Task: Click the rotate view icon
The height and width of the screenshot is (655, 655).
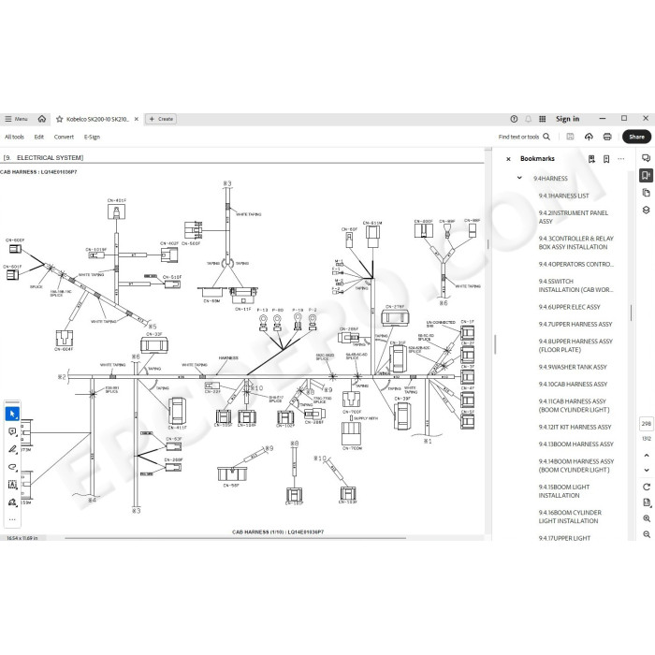Action: (x=647, y=487)
